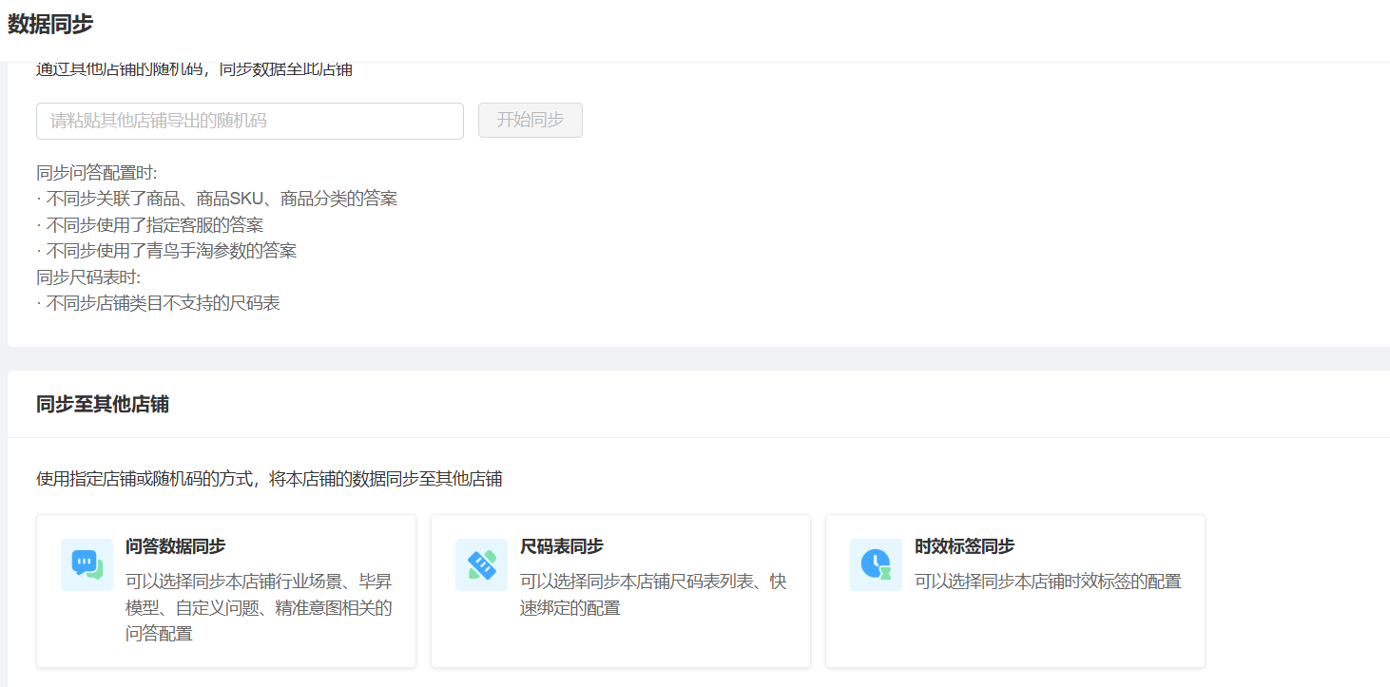This screenshot has height=687, width=1390.
Task: Click the 同步尺码表时 label
Action: click(x=88, y=277)
